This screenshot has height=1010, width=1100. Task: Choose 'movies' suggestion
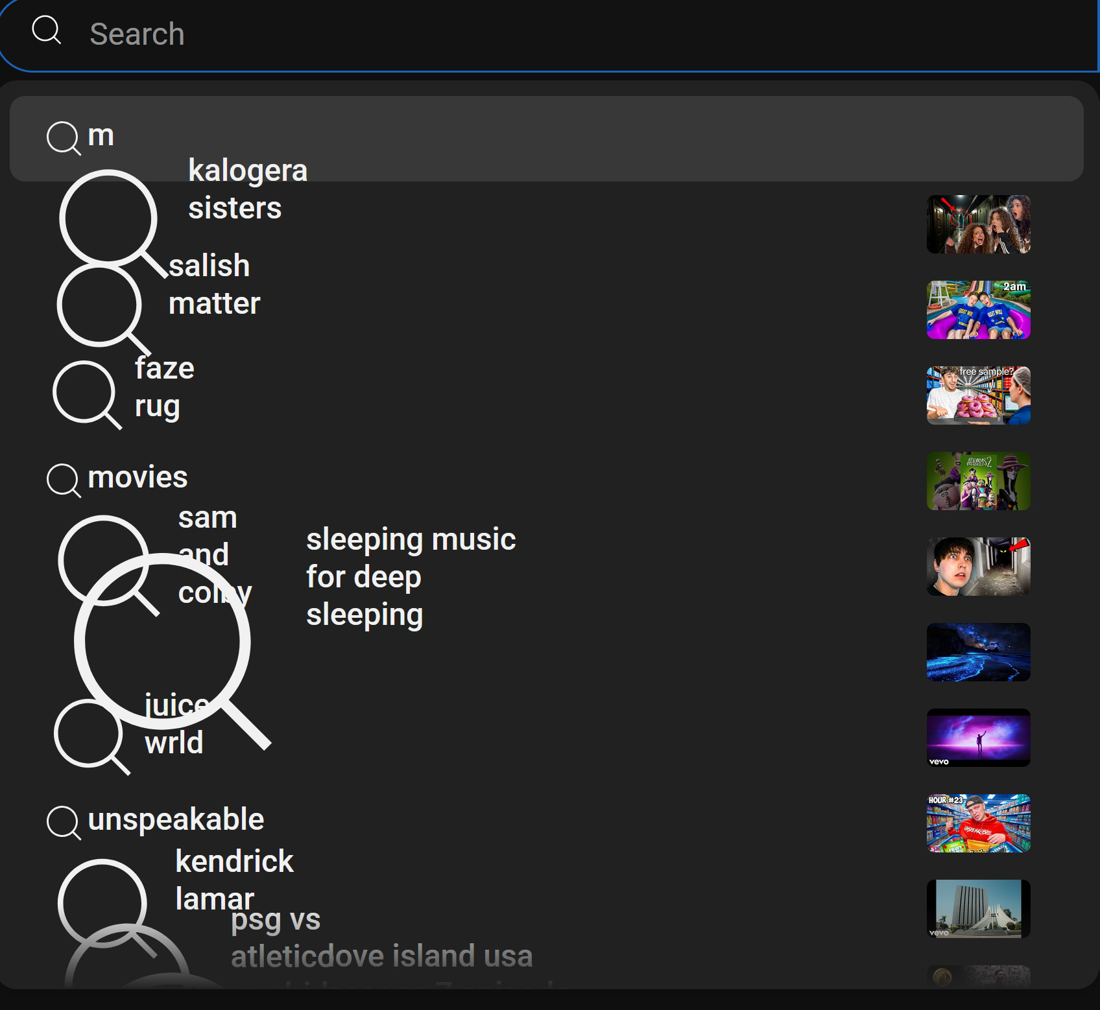pyautogui.click(x=137, y=478)
